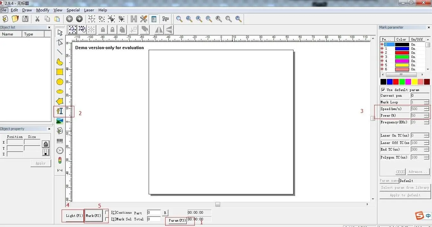
Task: Click the Laser Off TC spinner arrows
Action: 426,143
